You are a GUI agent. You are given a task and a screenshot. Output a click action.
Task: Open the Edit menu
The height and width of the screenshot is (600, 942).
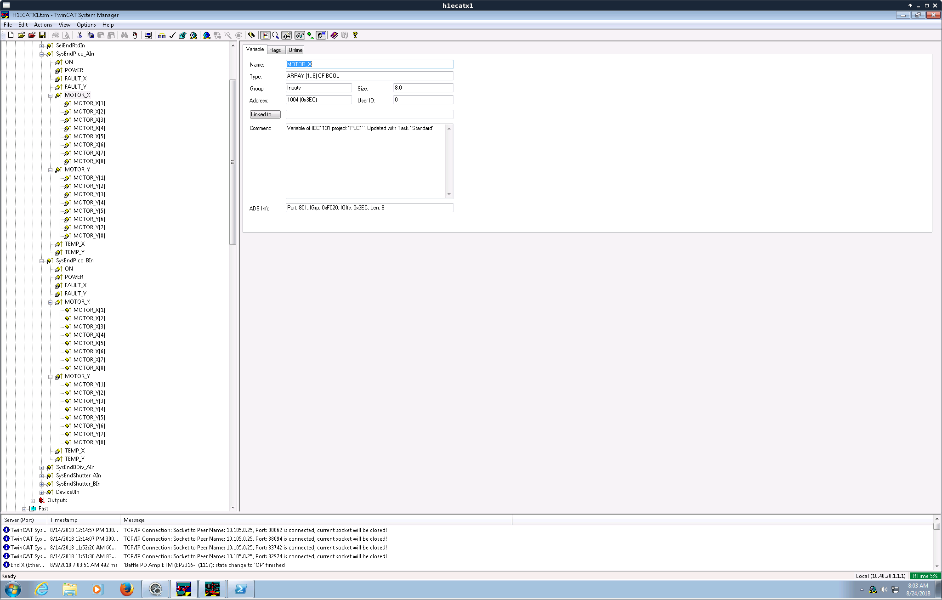pyautogui.click(x=23, y=25)
